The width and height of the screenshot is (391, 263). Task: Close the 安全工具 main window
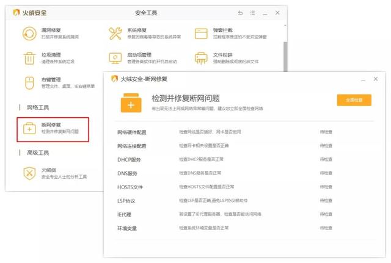277,13
